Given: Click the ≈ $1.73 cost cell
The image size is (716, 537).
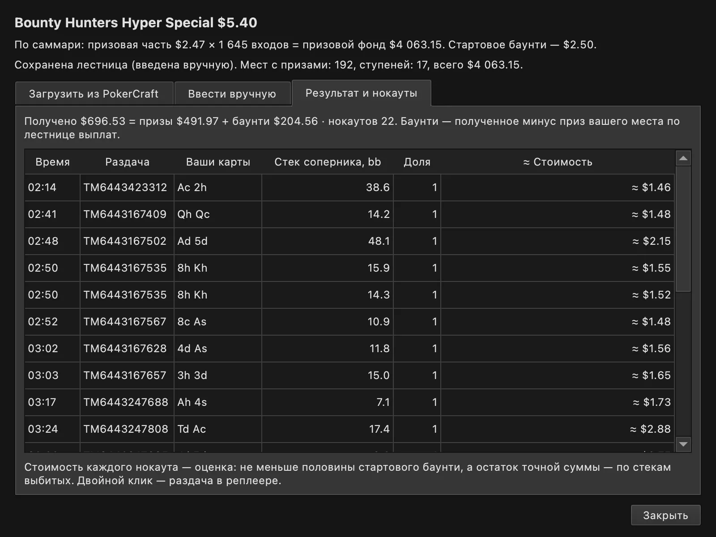Looking at the screenshot, I should point(558,402).
